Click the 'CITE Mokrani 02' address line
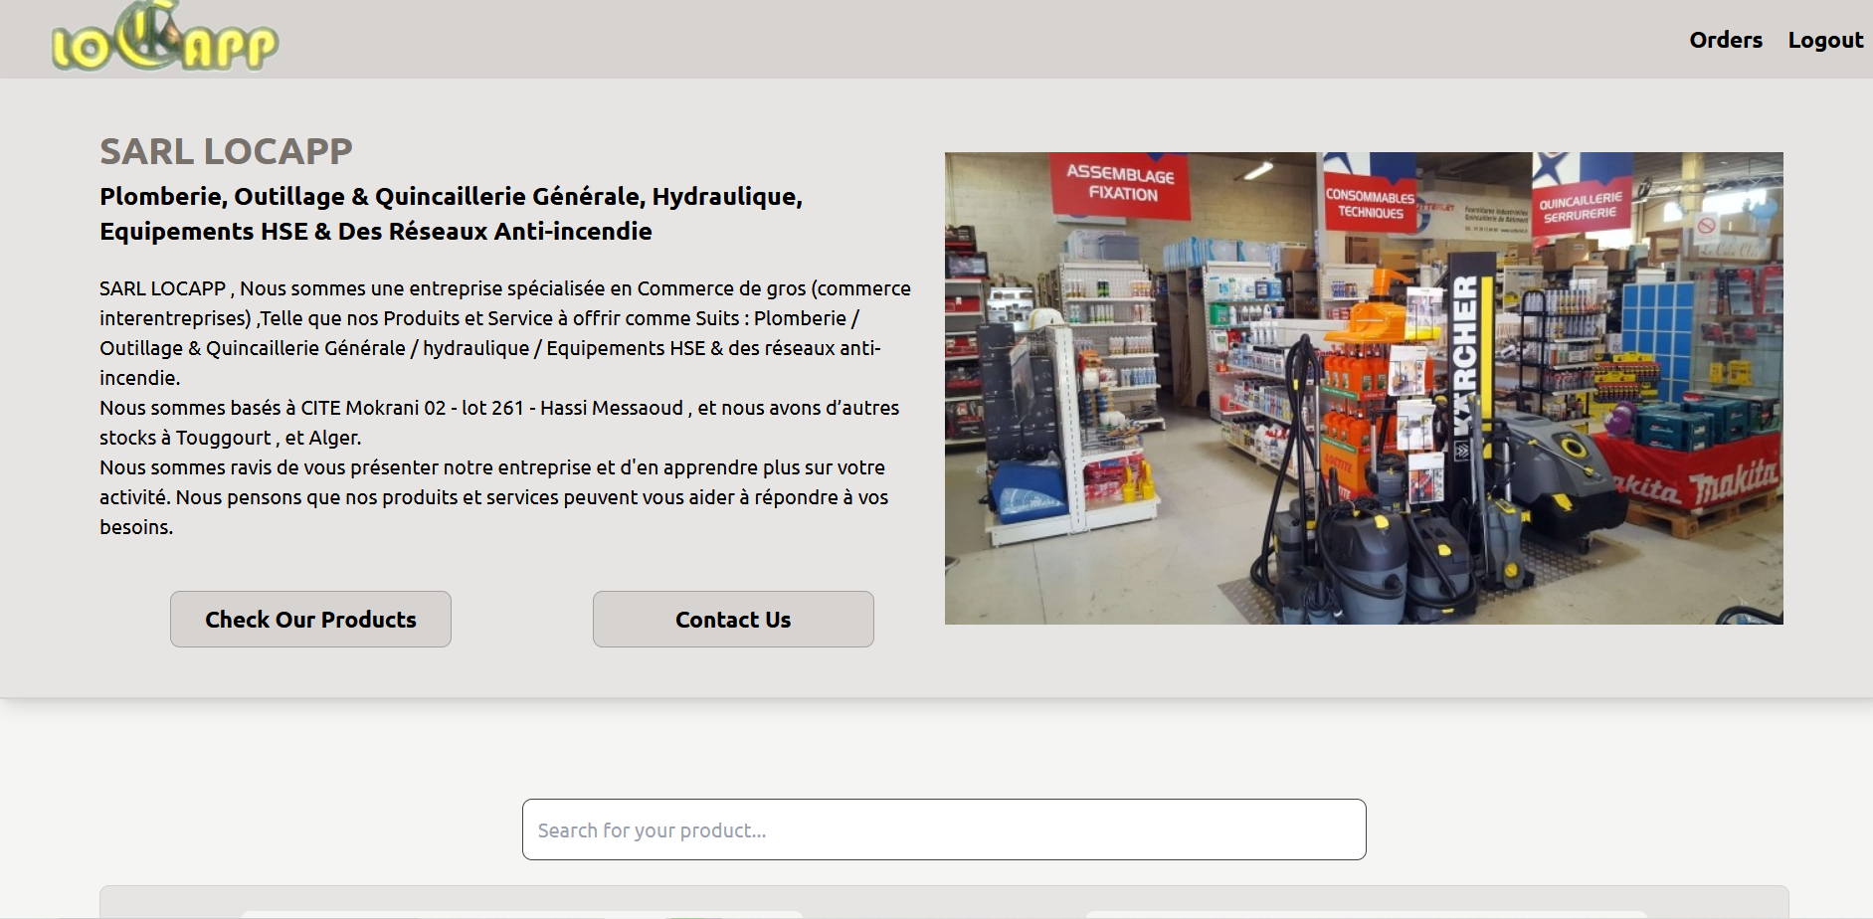The image size is (1873, 919). [x=393, y=408]
